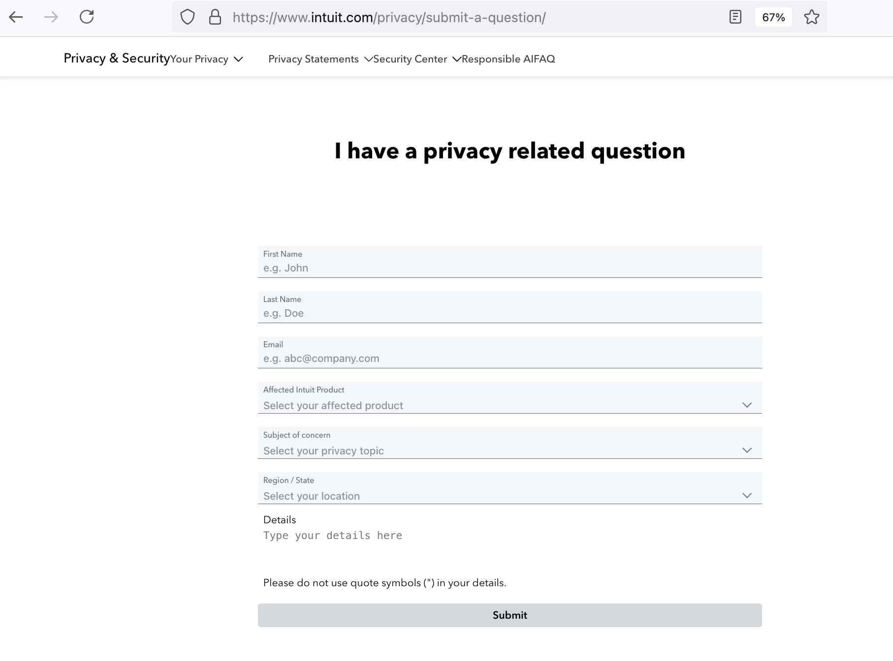Image resolution: width=893 pixels, height=661 pixels.
Task: Open the Region / State dropdown
Action: coord(510,496)
